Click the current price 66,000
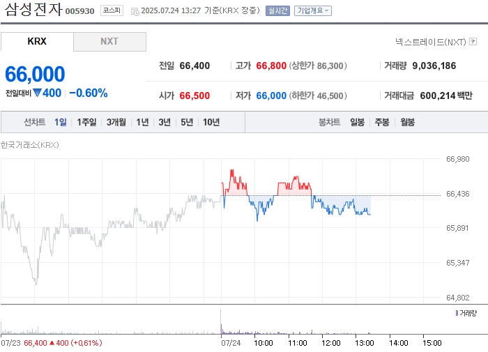The height and width of the screenshot is (352, 488). coord(35,75)
